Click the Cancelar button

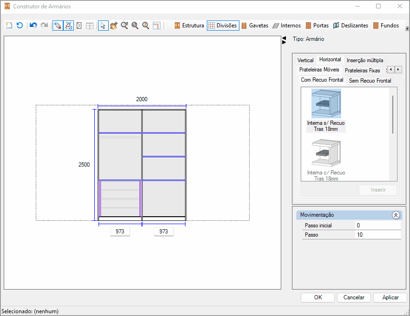click(x=354, y=297)
